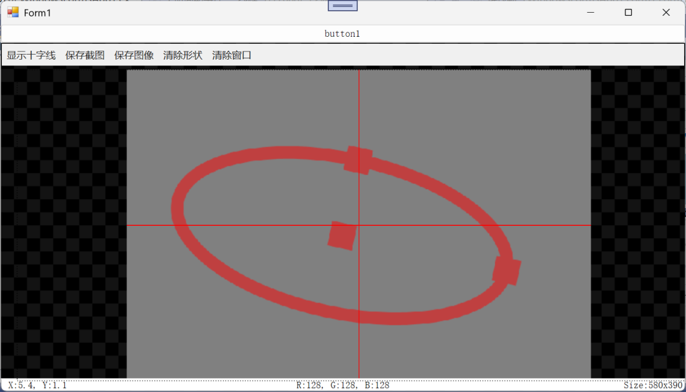
Task: Close the Form1 window
Action: point(666,13)
